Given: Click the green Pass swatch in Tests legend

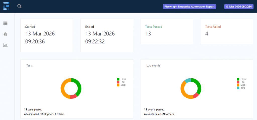Looking at the screenshot, I should 118,79.
